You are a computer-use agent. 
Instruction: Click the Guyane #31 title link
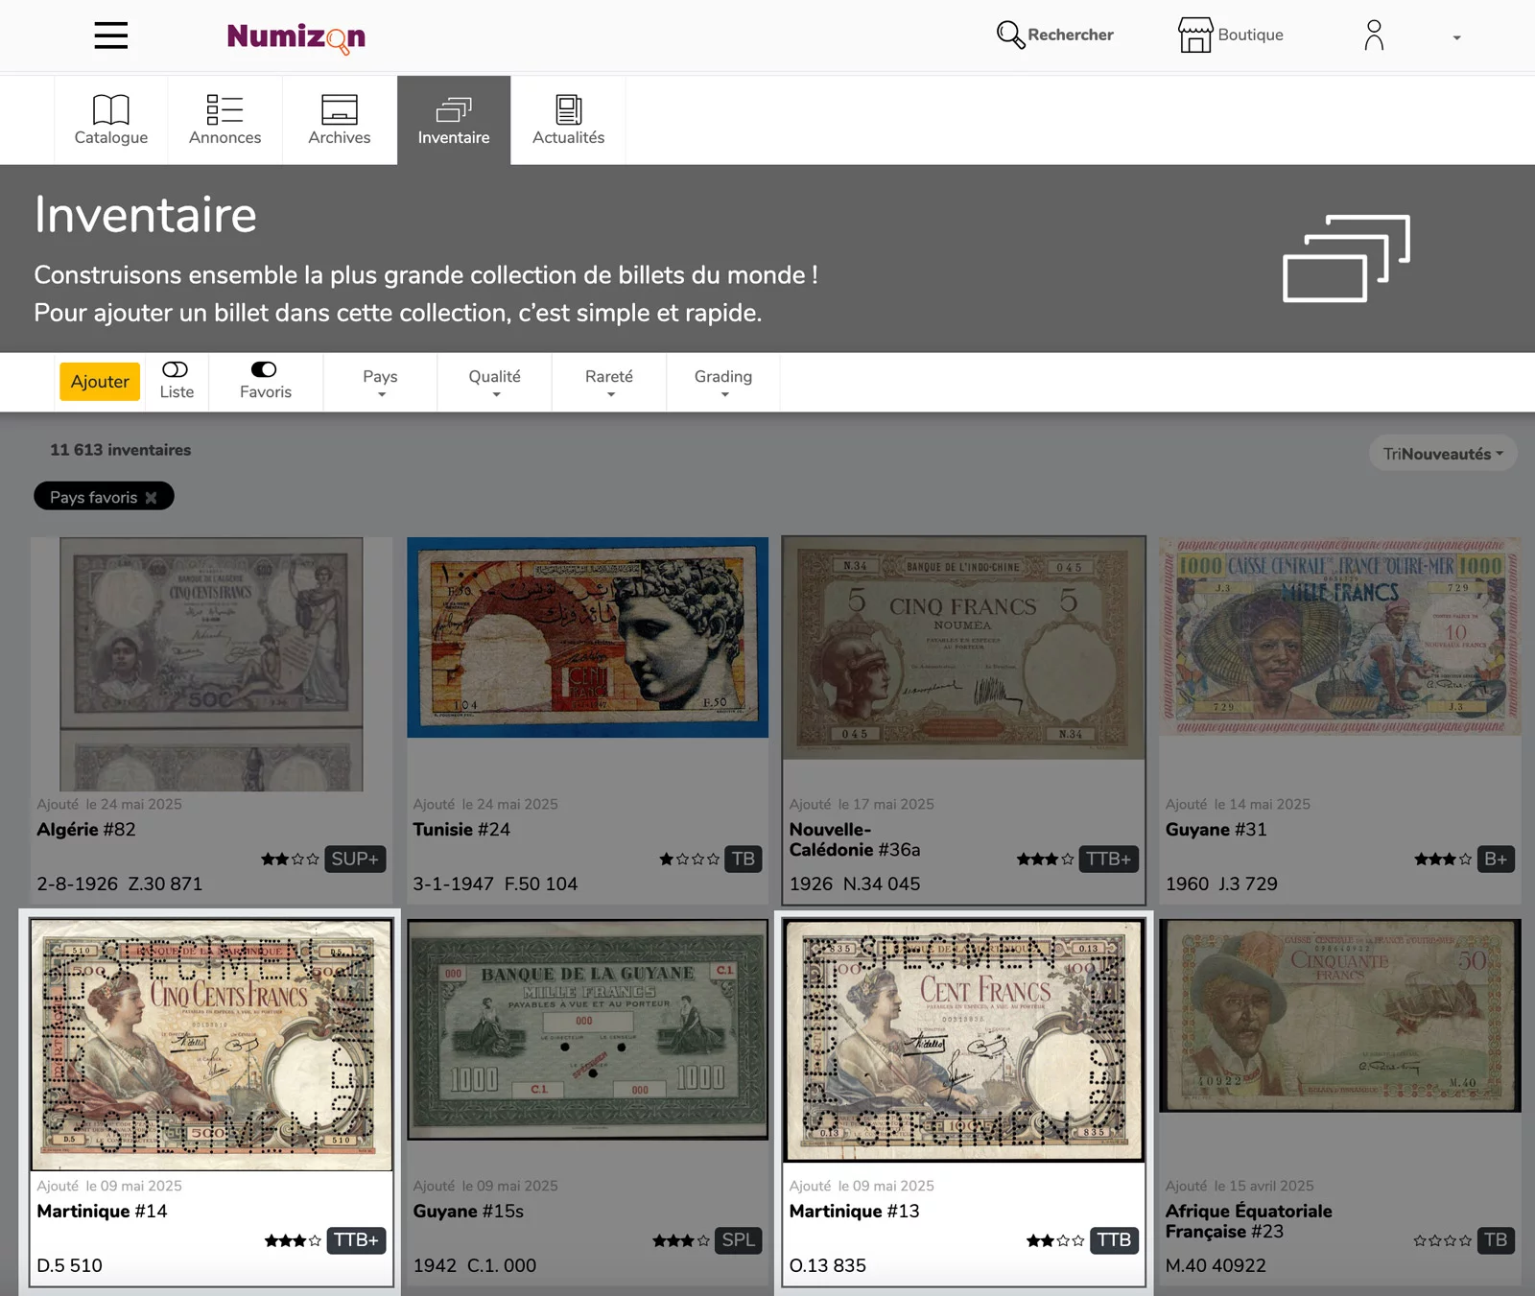(x=1216, y=830)
